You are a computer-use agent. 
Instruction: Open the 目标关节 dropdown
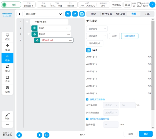pyautogui.click(x=97, y=29)
